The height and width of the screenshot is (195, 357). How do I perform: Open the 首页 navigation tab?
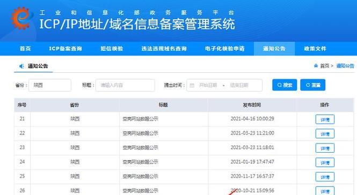coord(25,48)
